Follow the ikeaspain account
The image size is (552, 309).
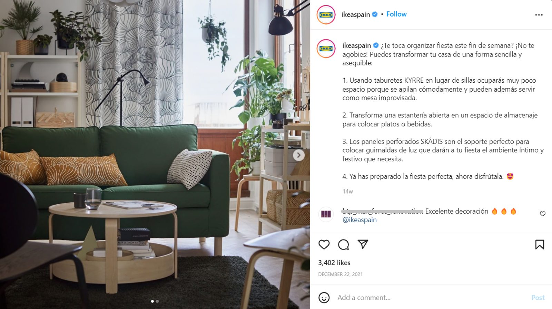click(396, 14)
